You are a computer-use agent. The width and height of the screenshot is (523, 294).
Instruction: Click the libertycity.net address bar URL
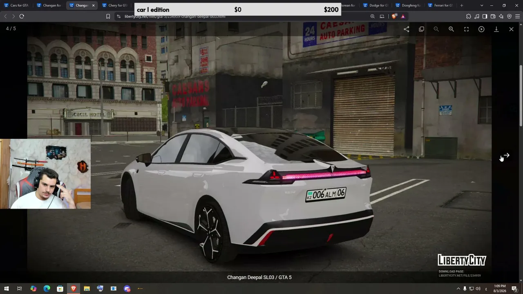point(175,16)
